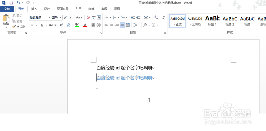Apply strikethrough (abc) formatting
Screen dimensions: 266x131
(51, 25)
